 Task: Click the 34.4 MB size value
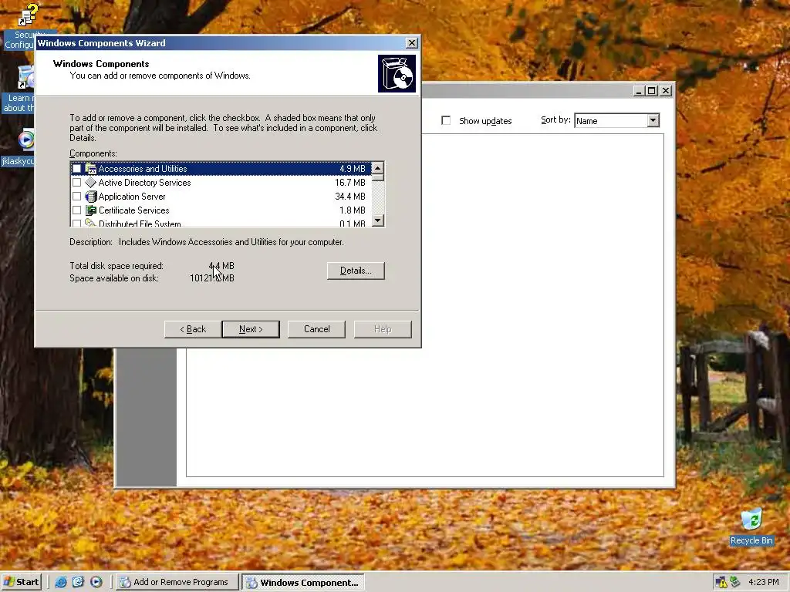click(350, 197)
